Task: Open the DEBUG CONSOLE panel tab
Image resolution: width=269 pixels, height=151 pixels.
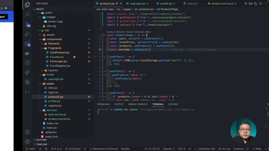Action: (x=138, y=104)
